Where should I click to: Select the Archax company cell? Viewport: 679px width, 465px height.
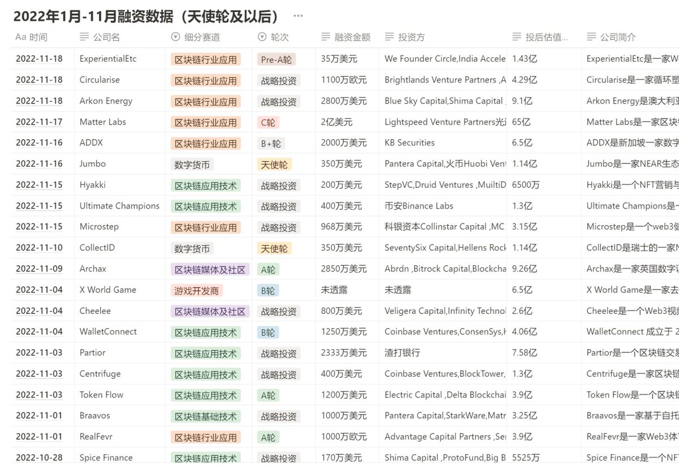point(93,268)
